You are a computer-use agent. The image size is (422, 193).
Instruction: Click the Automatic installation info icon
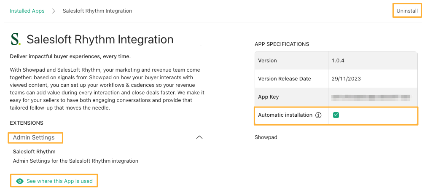(318, 115)
